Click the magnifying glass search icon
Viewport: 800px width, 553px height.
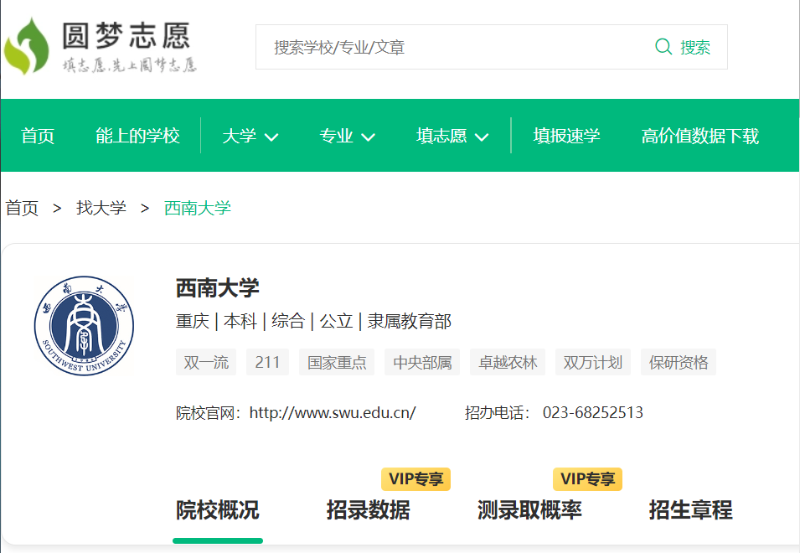663,47
